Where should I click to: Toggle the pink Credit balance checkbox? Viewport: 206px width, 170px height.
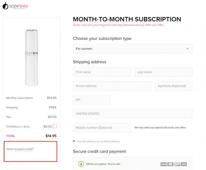[x=55, y=126]
